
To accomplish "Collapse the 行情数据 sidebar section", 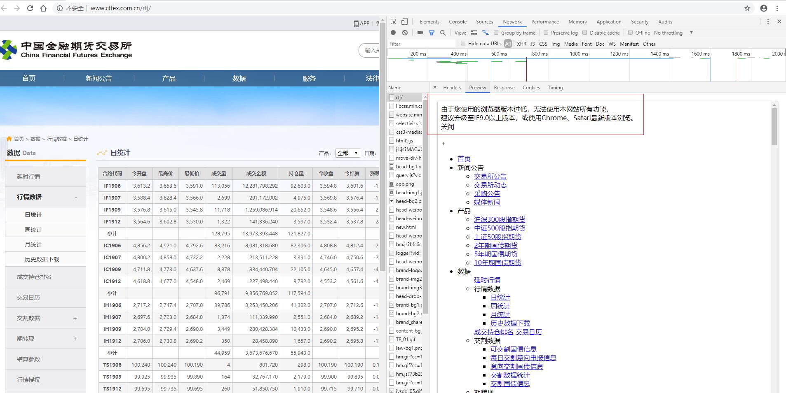I will click(x=76, y=198).
